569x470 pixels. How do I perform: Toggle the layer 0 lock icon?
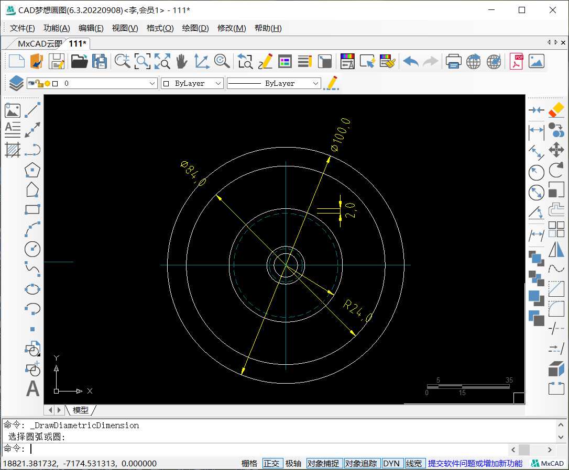point(39,83)
